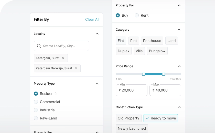Remove Katargam Darwaja, Surat chip
The width and height of the screenshot is (215, 133).
tap(76, 68)
